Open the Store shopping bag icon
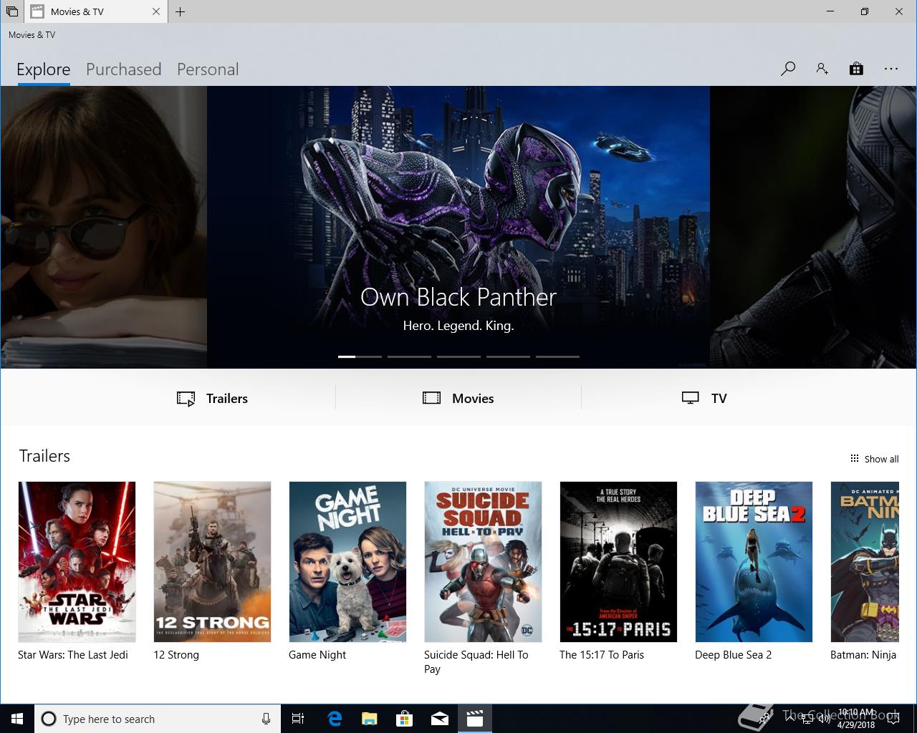917x733 pixels. click(856, 69)
